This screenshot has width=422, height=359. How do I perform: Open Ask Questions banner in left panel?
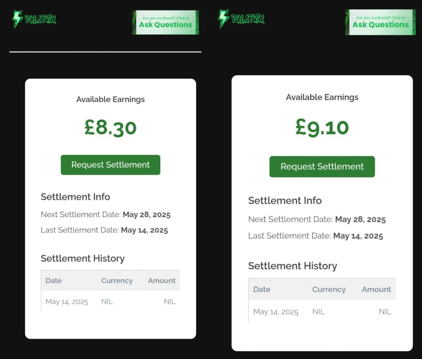pos(166,22)
